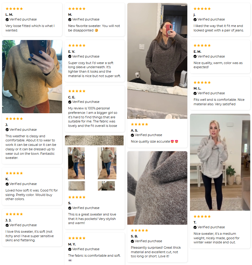
Task: Open the first standing jeans photo in S.'s review
Action: (x=76, y=163)
